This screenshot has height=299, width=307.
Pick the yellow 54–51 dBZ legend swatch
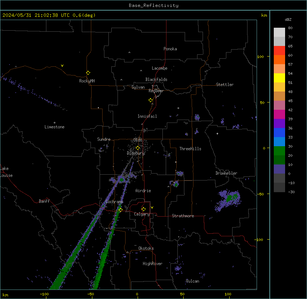[279, 78]
